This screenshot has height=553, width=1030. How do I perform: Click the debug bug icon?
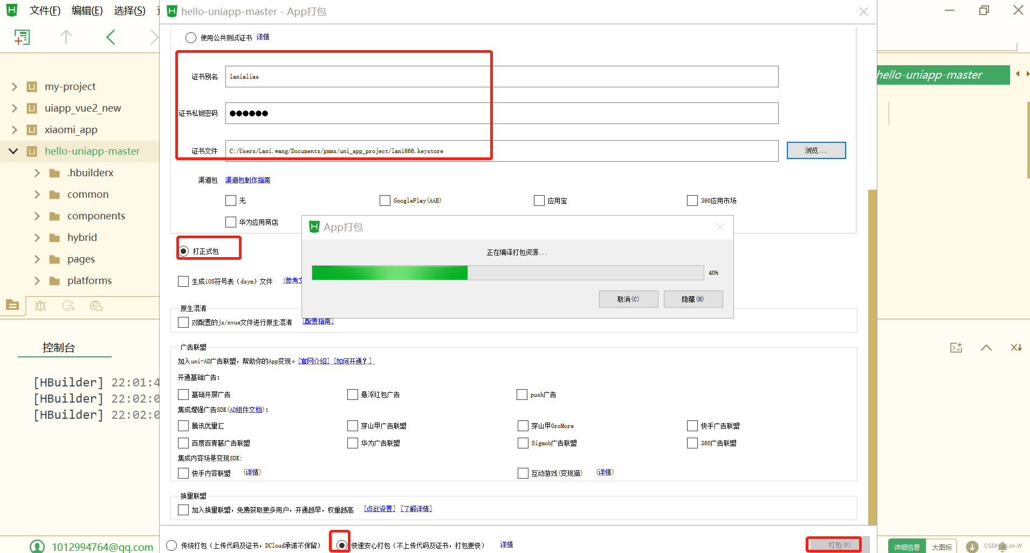tap(40, 306)
